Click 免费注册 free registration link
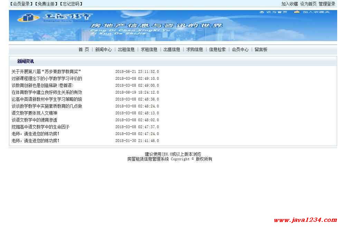 click(x=46, y=4)
